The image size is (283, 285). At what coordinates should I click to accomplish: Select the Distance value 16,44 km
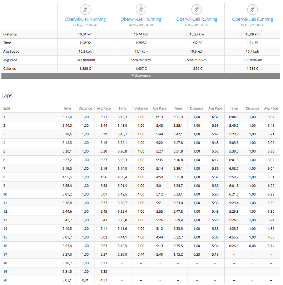pos(141,34)
